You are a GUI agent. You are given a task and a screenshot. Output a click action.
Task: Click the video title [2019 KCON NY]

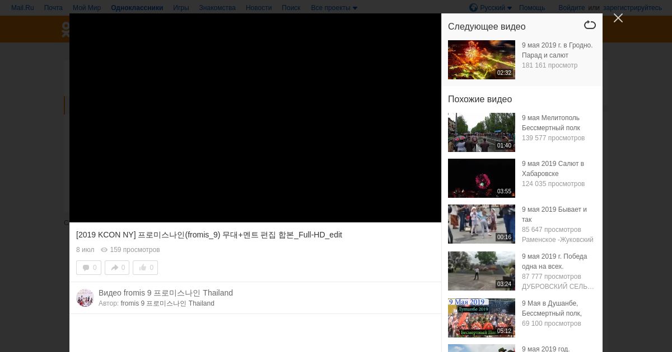pos(209,235)
